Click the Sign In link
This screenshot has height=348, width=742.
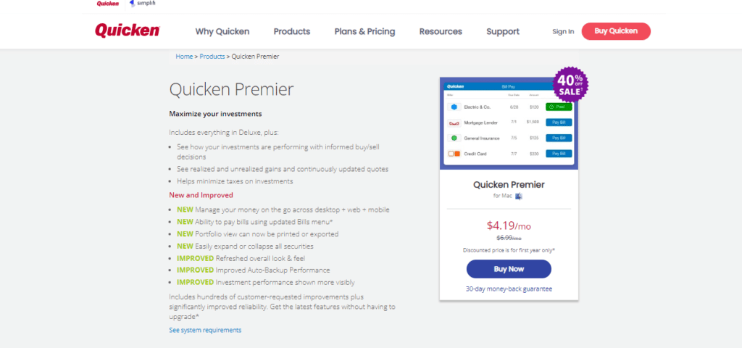563,32
